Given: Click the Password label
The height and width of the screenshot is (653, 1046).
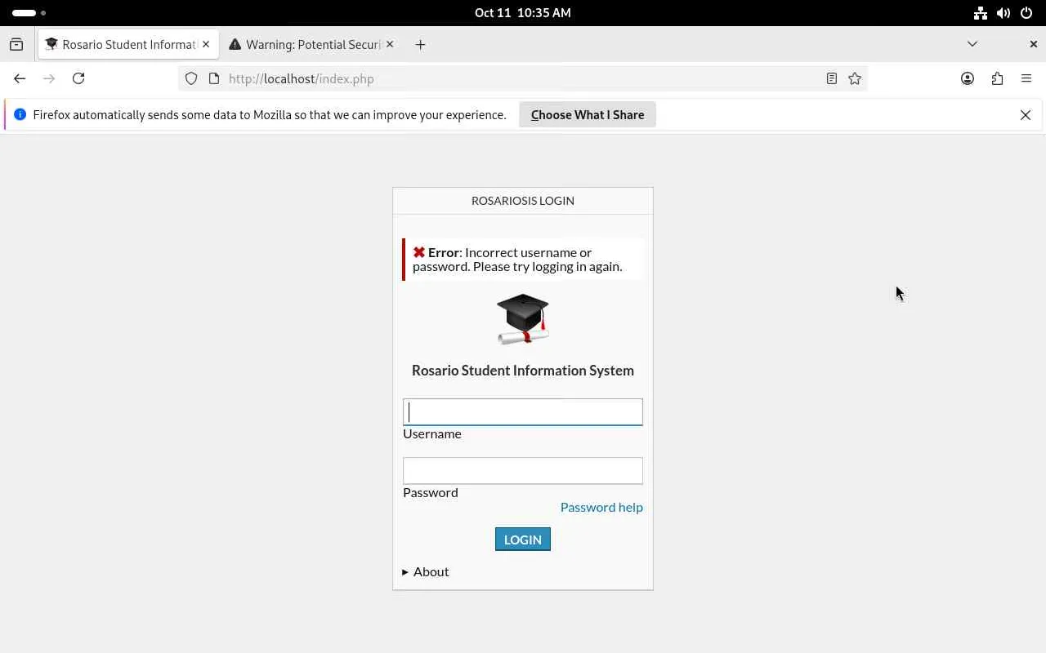Looking at the screenshot, I should (431, 492).
